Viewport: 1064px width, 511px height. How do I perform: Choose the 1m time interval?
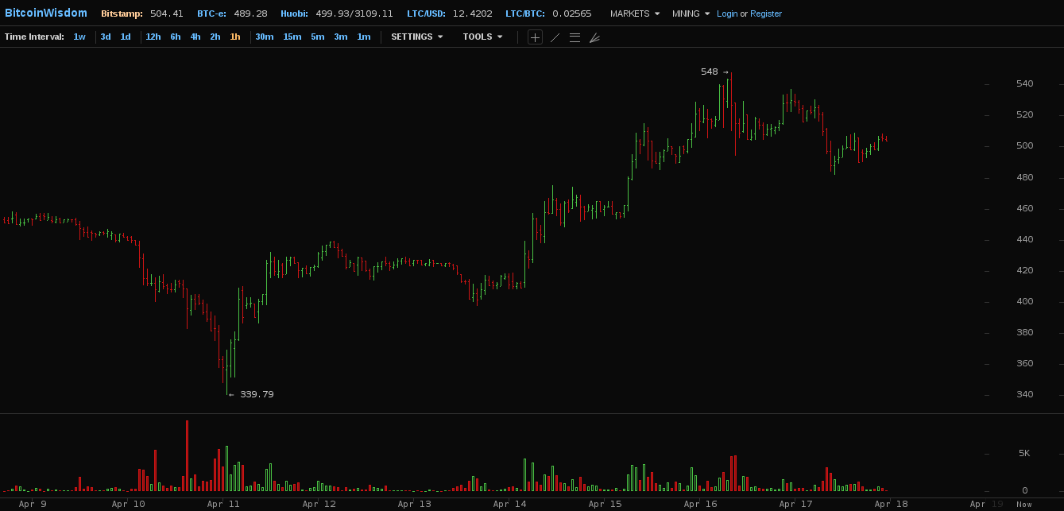[363, 37]
